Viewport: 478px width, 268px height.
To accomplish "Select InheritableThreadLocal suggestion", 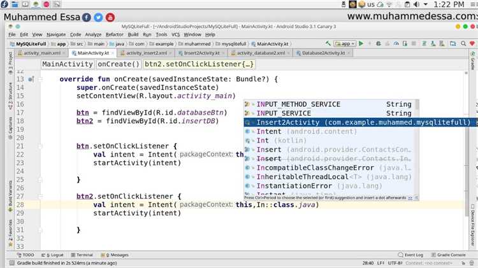I will pos(330,177).
